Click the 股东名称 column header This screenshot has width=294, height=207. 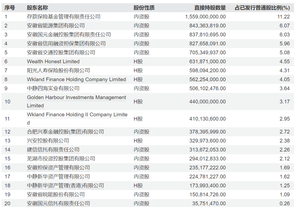[37, 8]
